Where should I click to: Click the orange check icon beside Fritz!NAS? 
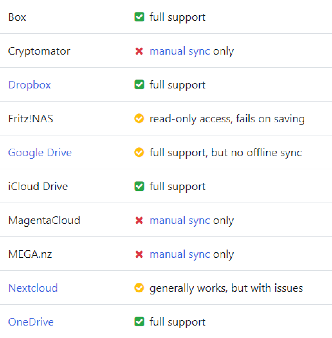point(139,118)
